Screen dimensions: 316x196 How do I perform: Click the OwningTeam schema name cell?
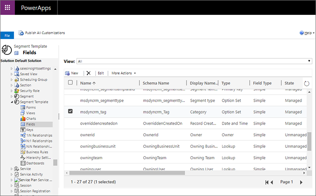click(x=154, y=158)
